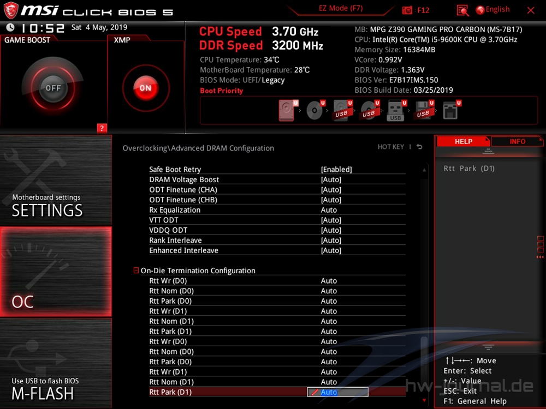Open VTT ODT [Auto] value

331,220
